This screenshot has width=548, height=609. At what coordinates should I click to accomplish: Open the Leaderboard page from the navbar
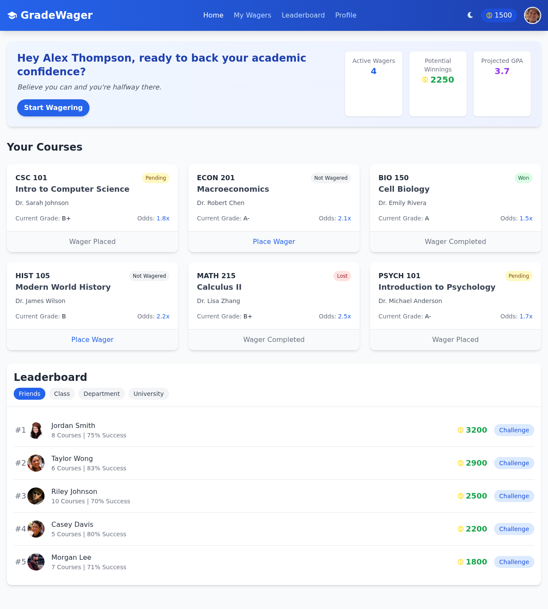pos(303,15)
